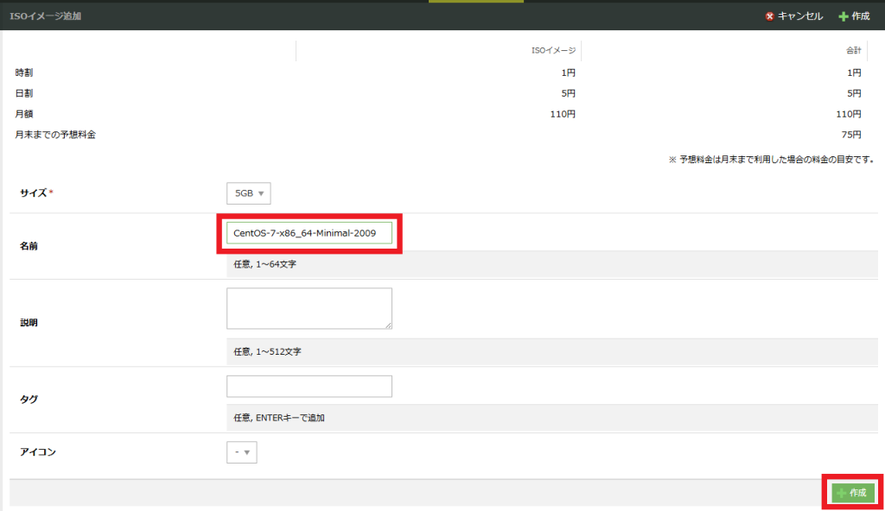
Task: Click the green plus icon in header
Action: click(x=844, y=16)
